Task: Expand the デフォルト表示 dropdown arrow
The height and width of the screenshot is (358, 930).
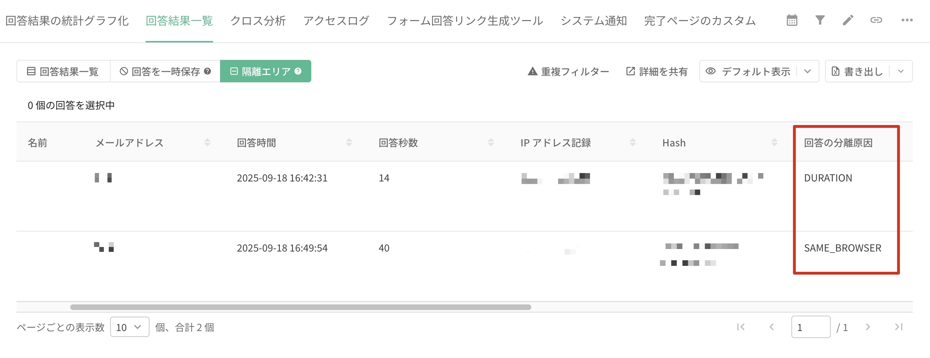Action: tap(808, 71)
